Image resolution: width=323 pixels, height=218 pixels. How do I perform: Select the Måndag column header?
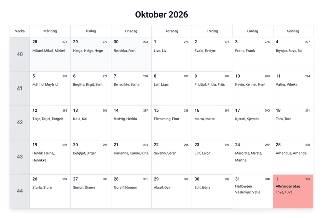tap(50, 31)
